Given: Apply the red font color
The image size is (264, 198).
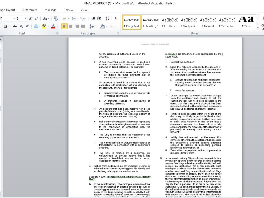Looking at the screenshot, I should click(x=53, y=26).
